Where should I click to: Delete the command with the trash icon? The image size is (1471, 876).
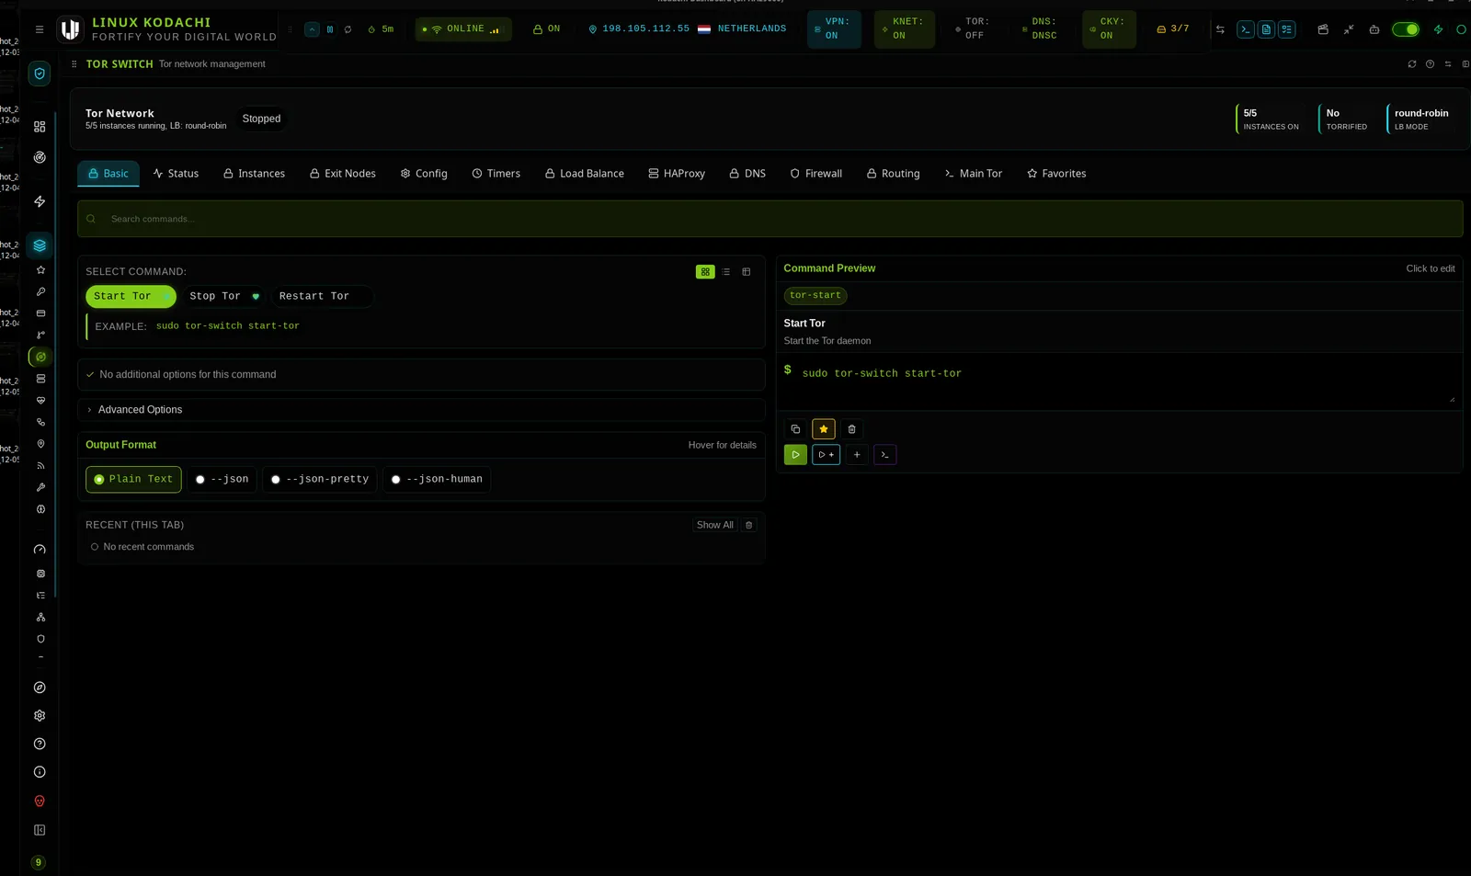pyautogui.click(x=851, y=429)
